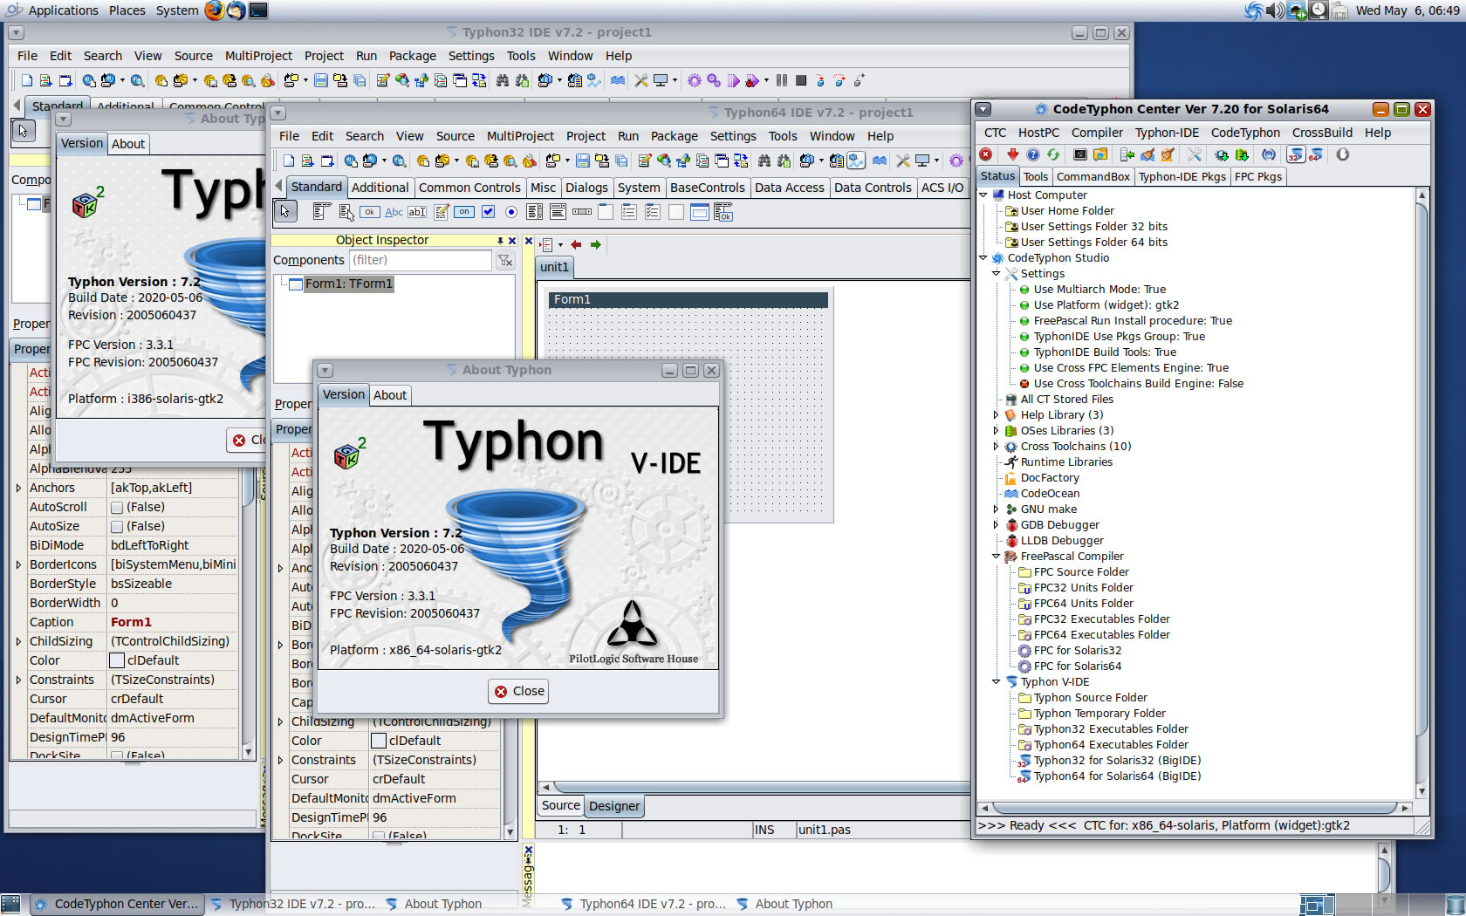Expand the Help Library (3) node

(997, 415)
